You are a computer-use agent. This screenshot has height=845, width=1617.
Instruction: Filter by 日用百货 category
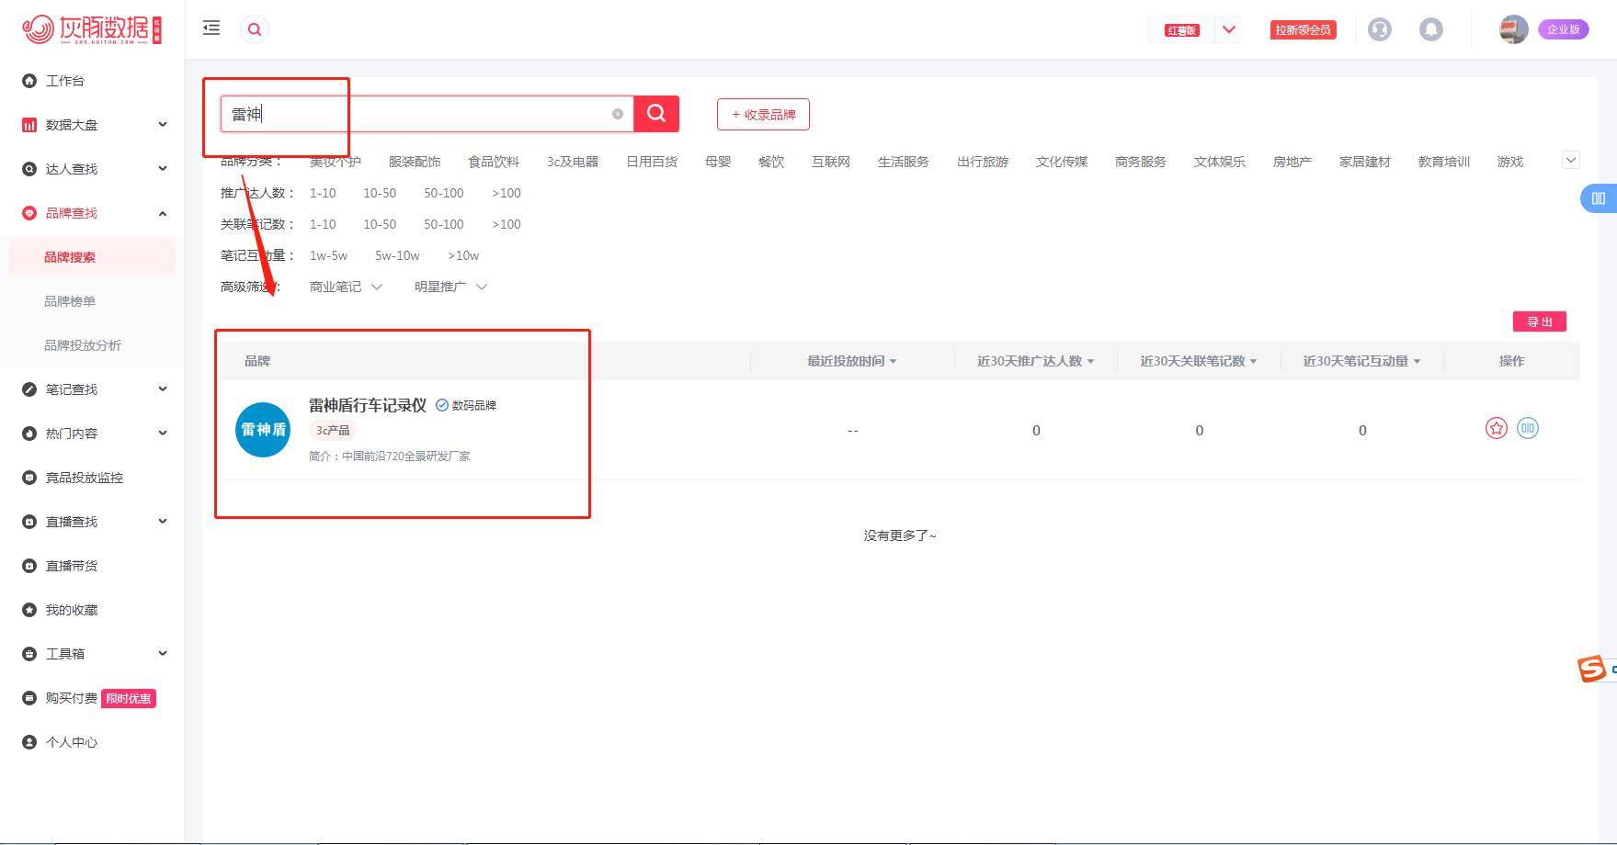pos(652,162)
